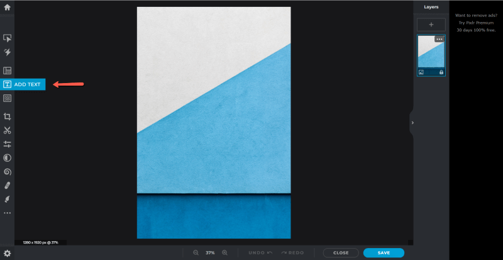Select the Draw brush tool

[7, 200]
